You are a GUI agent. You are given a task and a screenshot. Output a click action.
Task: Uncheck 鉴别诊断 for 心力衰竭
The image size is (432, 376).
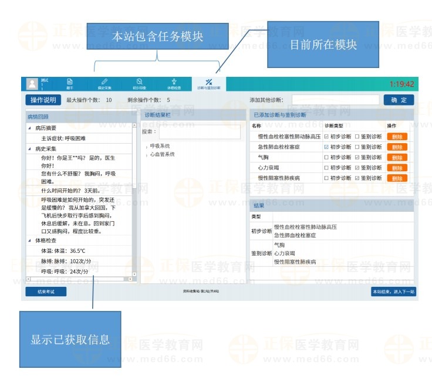pyautogui.click(x=357, y=168)
